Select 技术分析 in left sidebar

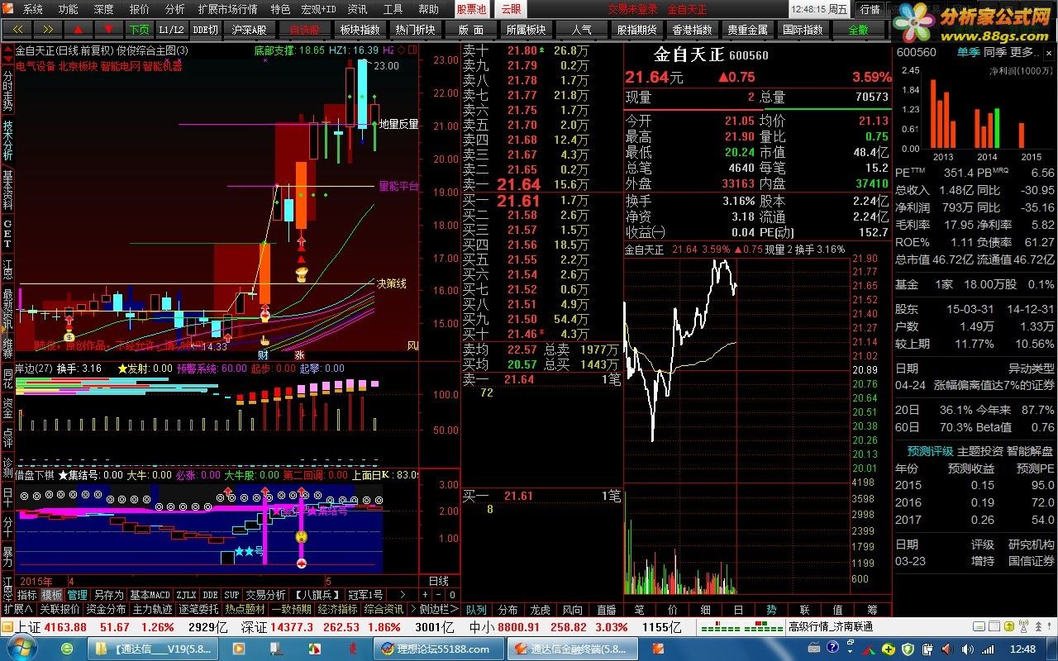7,140
